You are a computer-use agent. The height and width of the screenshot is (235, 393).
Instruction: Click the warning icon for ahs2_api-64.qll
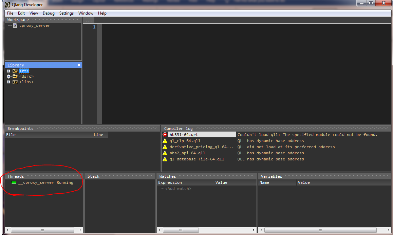165,153
